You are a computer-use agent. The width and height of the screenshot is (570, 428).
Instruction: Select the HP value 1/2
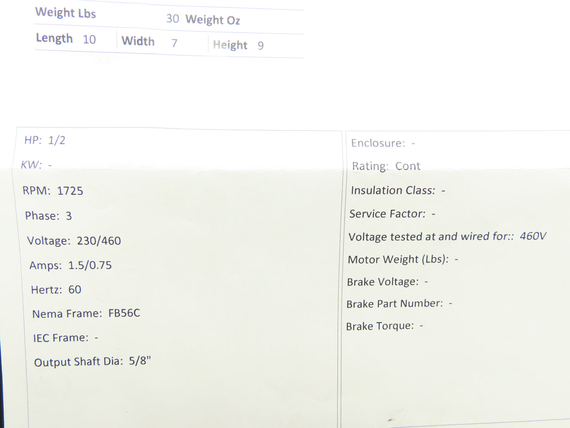click(x=57, y=140)
